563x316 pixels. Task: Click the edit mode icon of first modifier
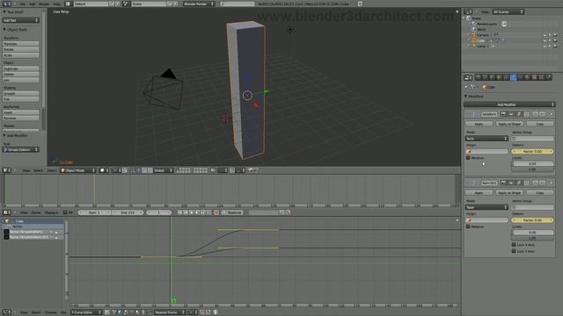click(518, 114)
